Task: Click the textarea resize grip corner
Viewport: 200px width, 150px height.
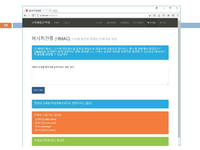Action: click(167, 84)
